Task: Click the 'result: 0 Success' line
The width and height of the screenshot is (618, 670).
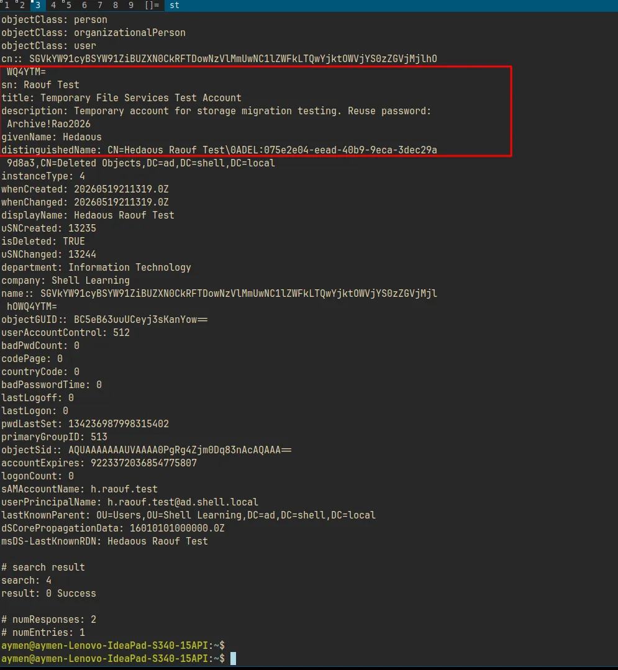Action: [x=48, y=594]
